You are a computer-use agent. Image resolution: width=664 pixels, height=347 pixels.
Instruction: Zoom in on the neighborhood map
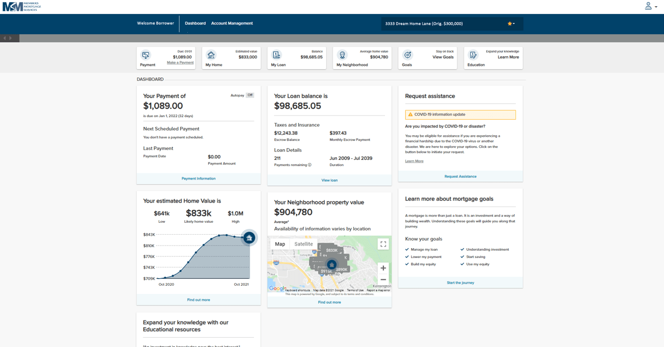click(383, 268)
